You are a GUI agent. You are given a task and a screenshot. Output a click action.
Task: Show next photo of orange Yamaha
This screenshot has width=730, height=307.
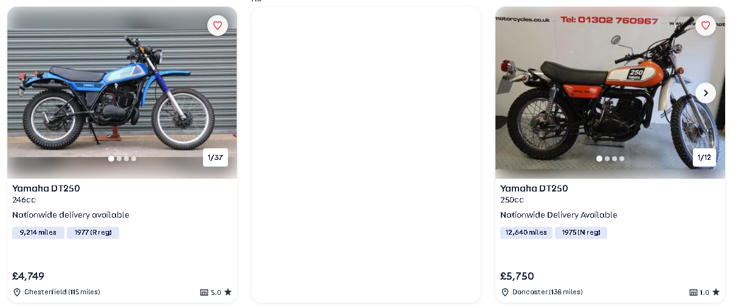[706, 93]
